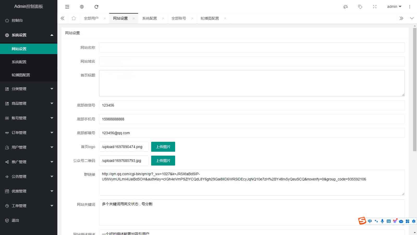Open the globe website icon
Image resolution: width=417 pixels, height=235 pixels.
(82, 7)
